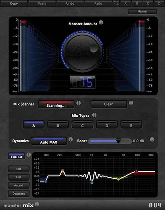Open the Manual
The height and width of the screenshot is (210, 165).
pyautogui.click(x=142, y=11)
